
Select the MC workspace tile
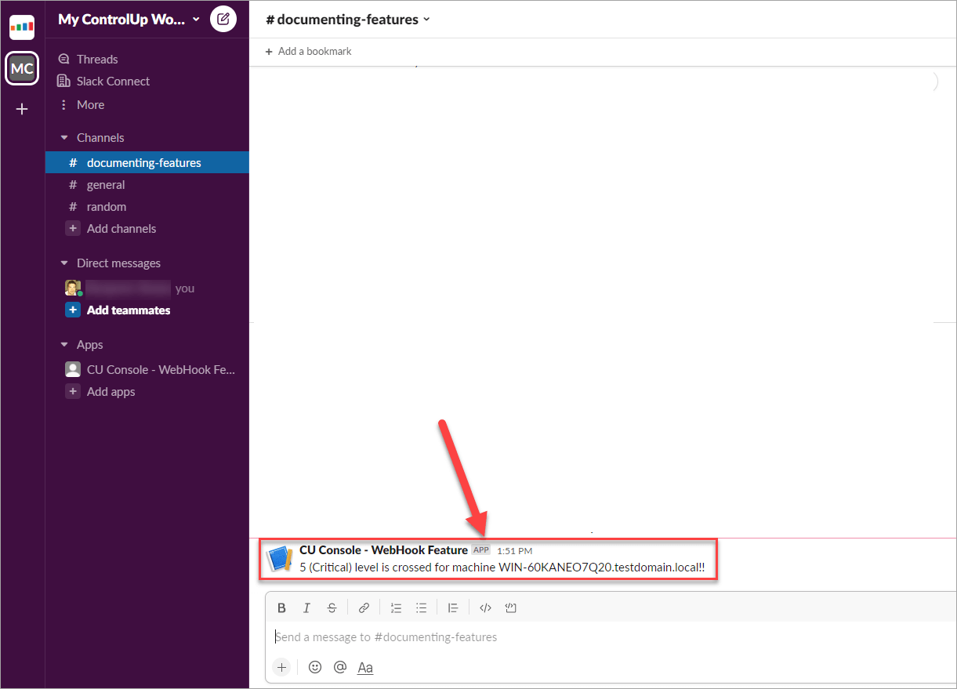22,68
